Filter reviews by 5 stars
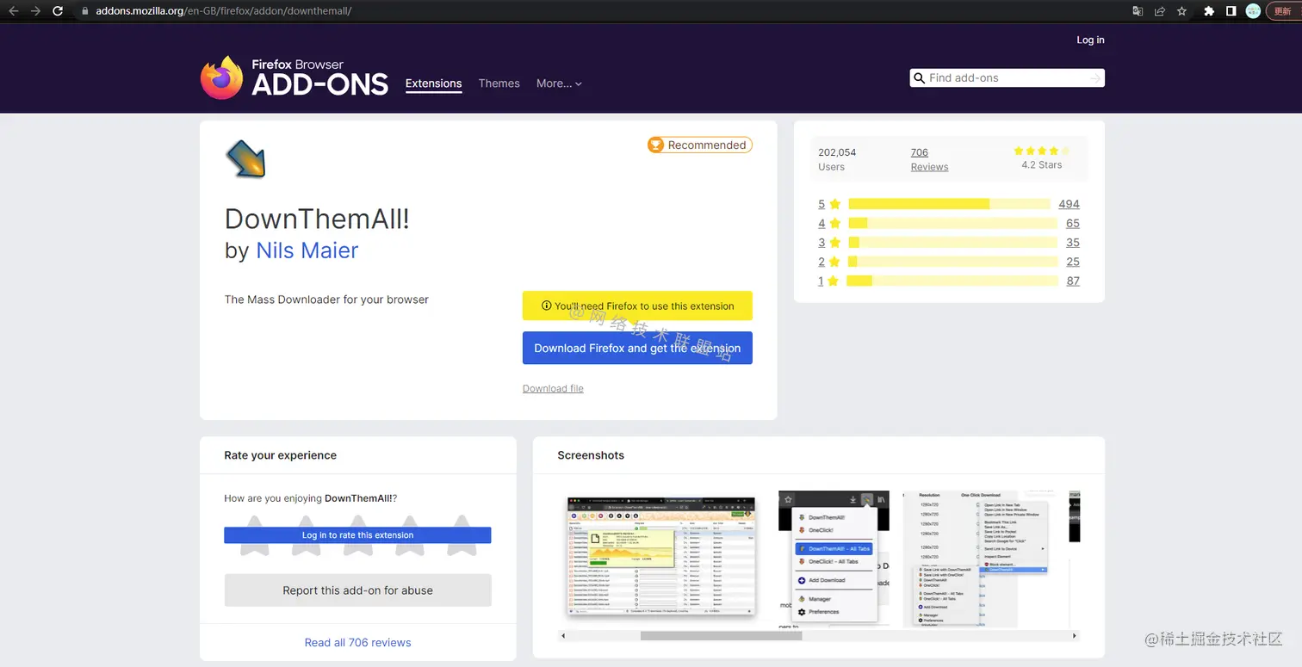1302x667 pixels. (829, 204)
